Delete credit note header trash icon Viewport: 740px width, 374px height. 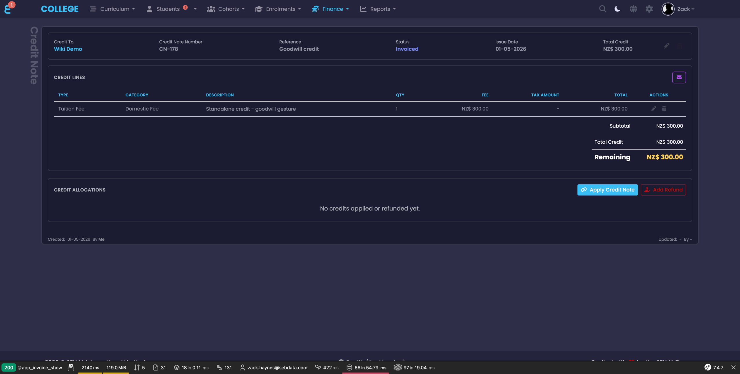tap(680, 46)
